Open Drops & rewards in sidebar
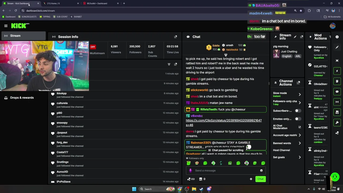The height and width of the screenshot is (193, 343). pyautogui.click(x=22, y=98)
